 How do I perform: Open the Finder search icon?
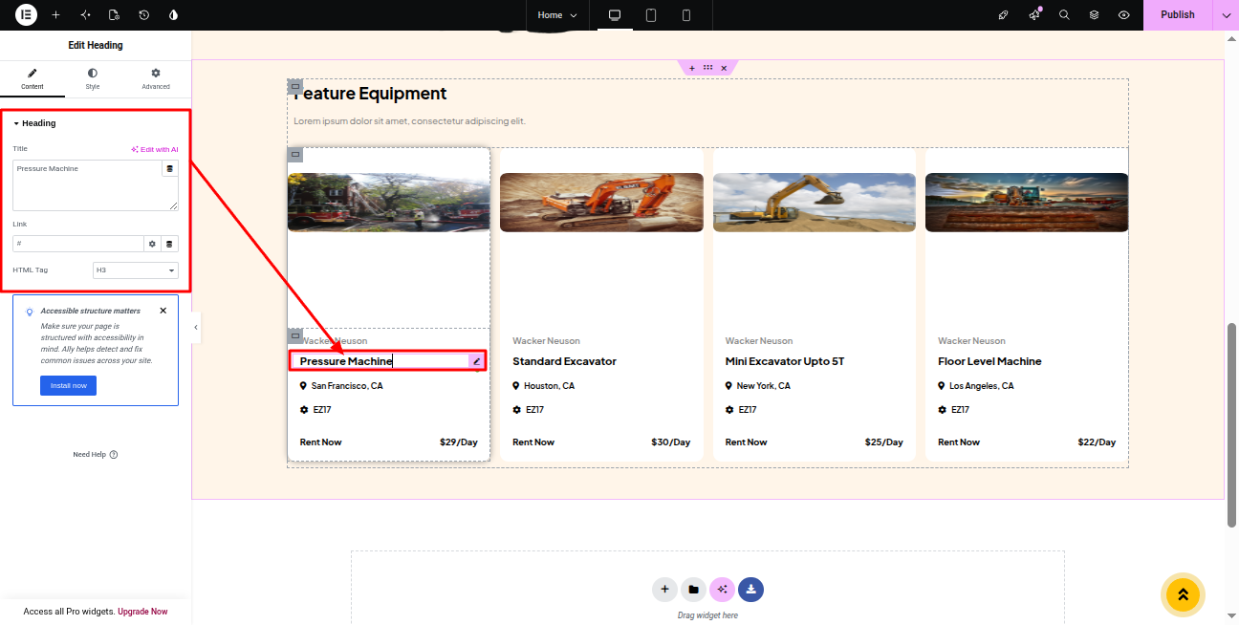[1064, 15]
